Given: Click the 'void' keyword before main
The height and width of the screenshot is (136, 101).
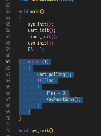Looking at the screenshot, I should coord(24,12).
